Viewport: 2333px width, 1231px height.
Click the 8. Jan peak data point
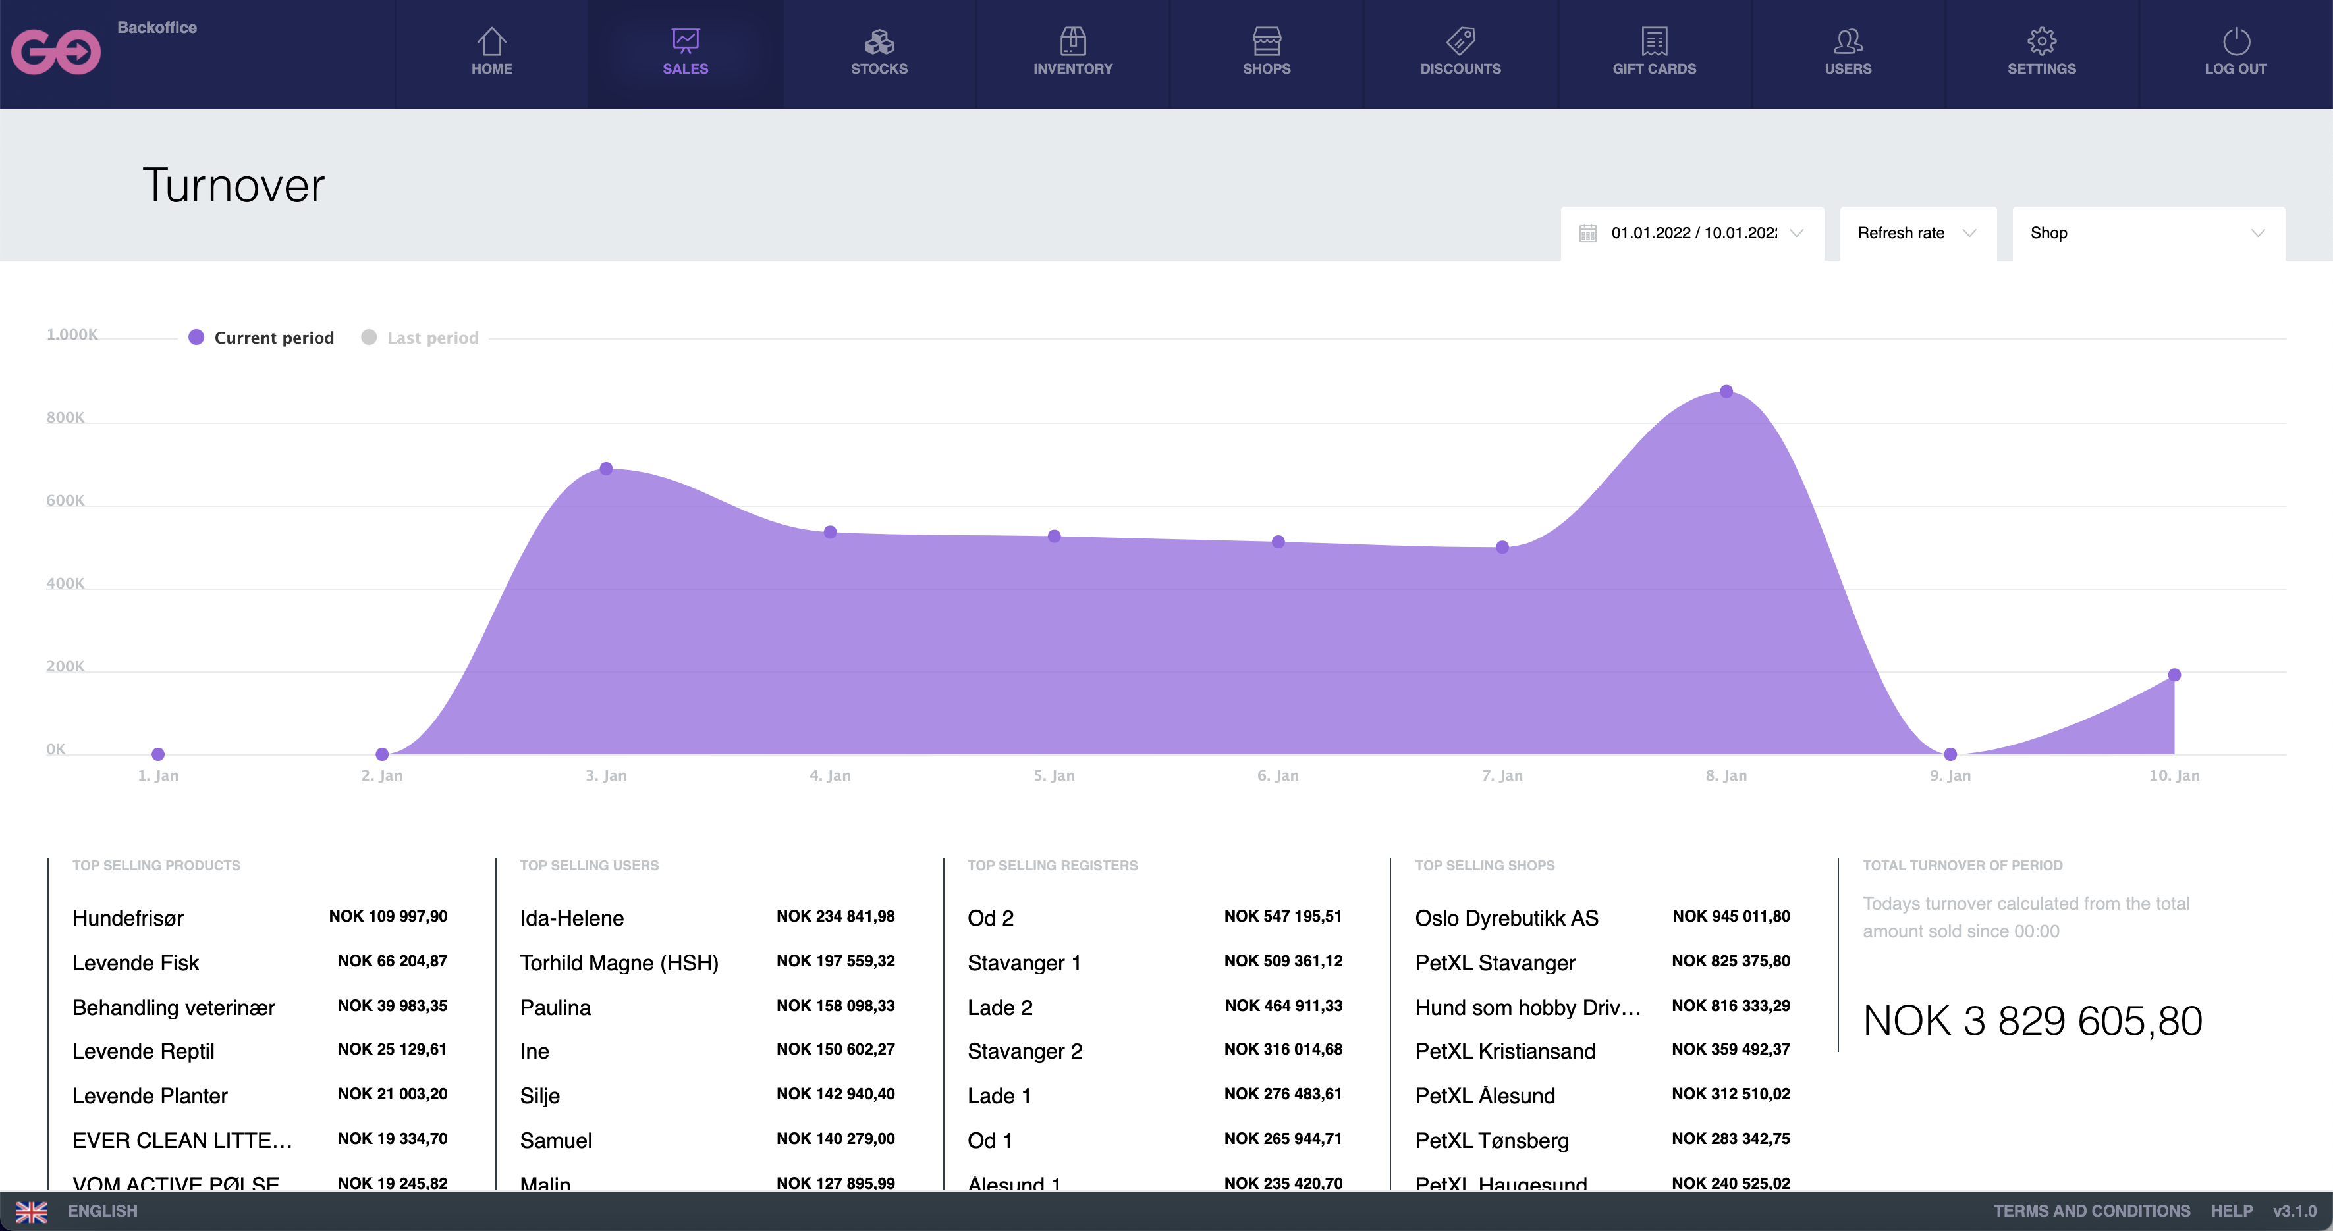[x=1726, y=392]
